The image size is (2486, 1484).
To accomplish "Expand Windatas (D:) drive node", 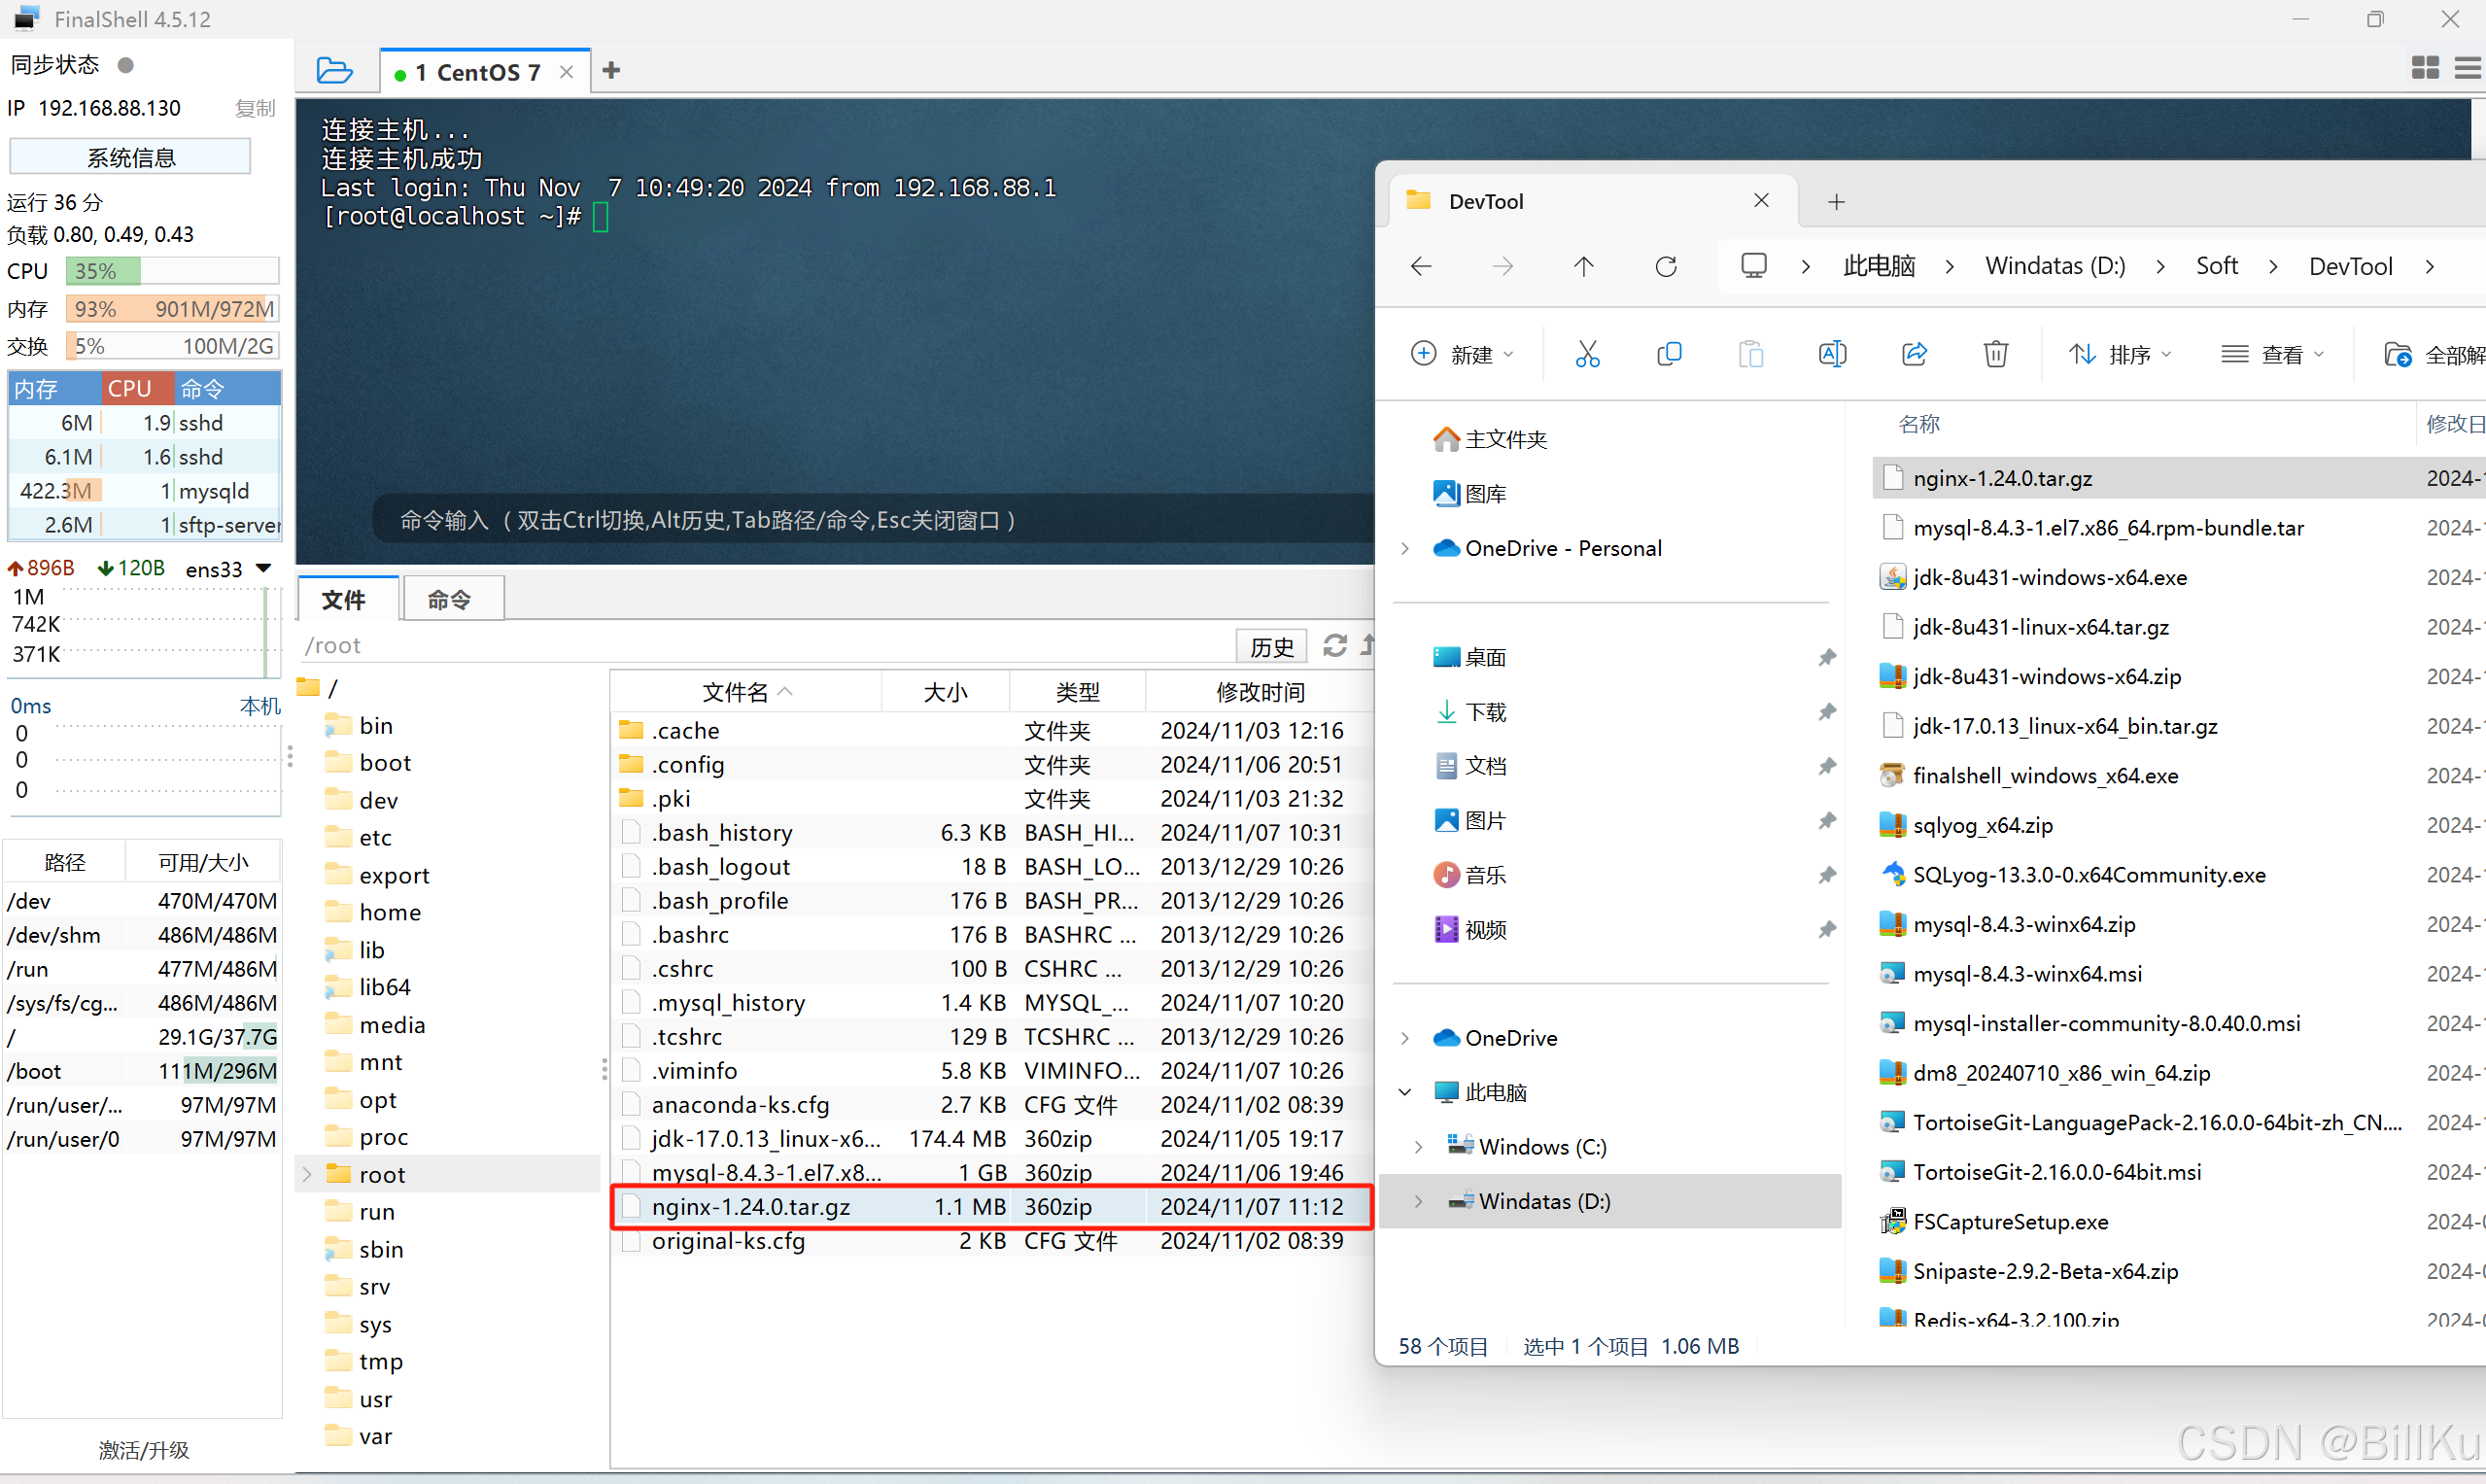I will [1419, 1201].
